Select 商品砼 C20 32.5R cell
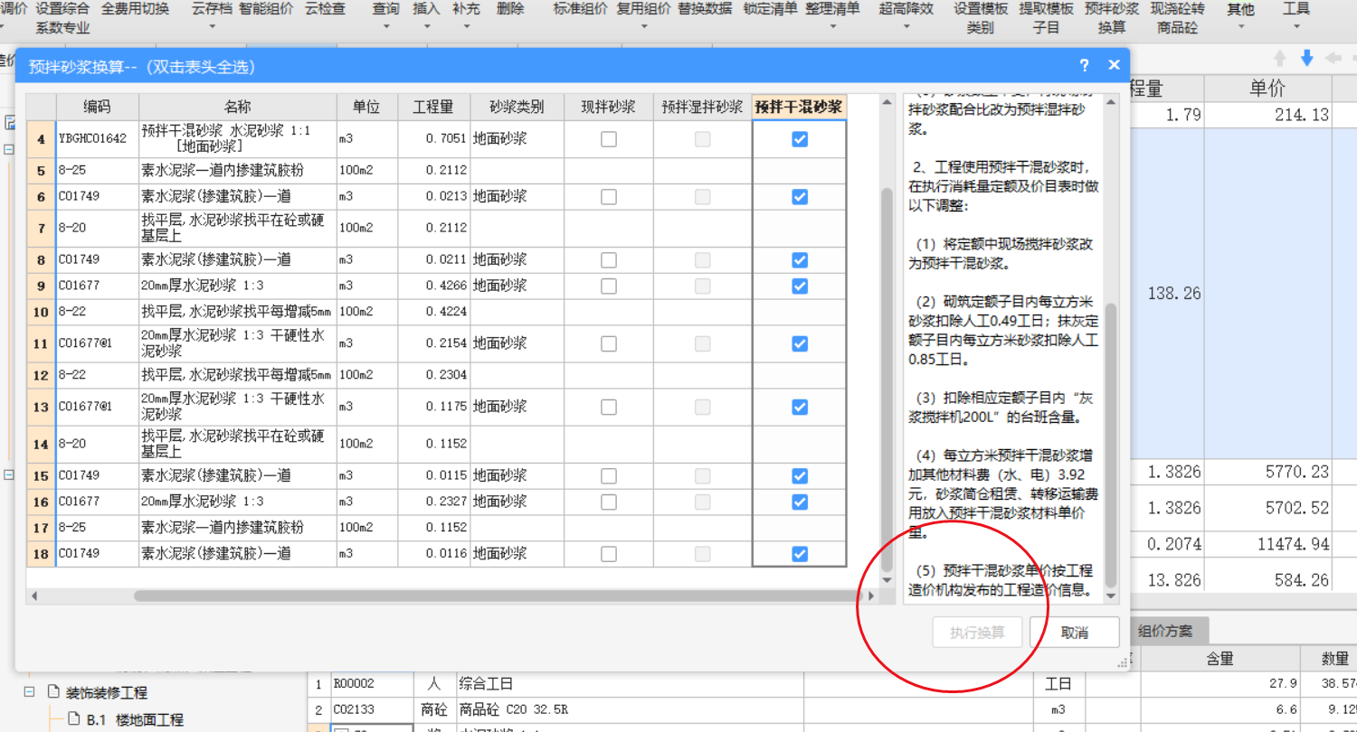The image size is (1357, 732). point(630,709)
